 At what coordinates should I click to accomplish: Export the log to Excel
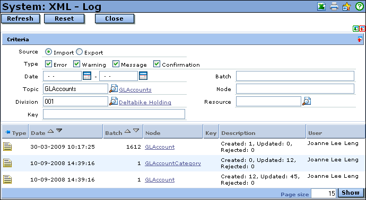[x=321, y=6]
